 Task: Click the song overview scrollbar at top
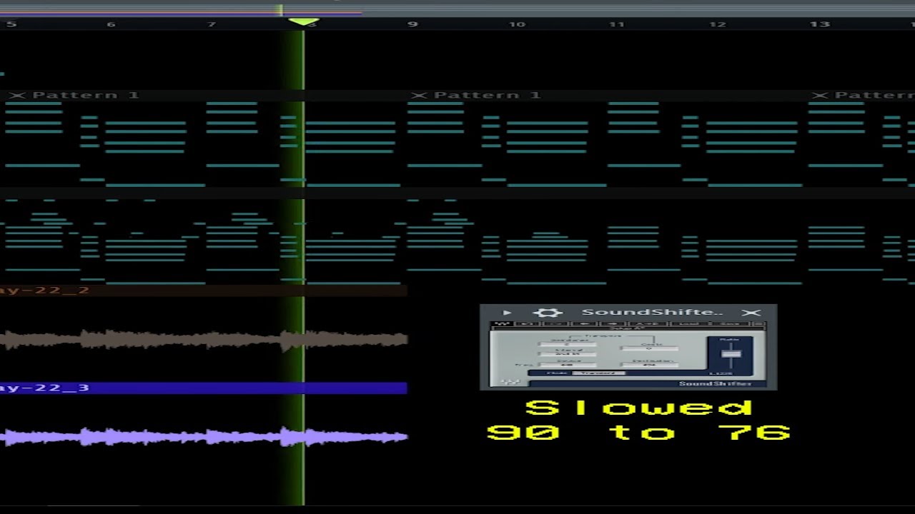457,10
